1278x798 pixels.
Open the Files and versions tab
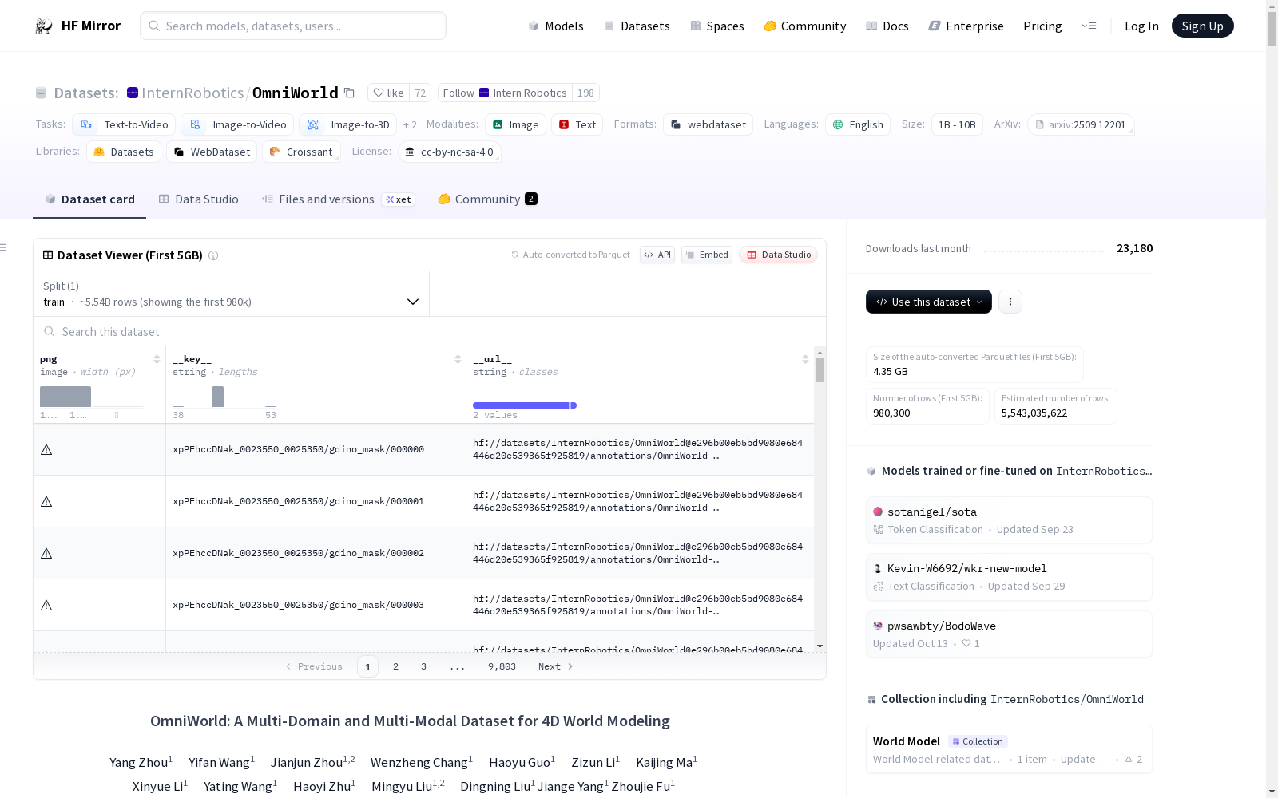338,199
